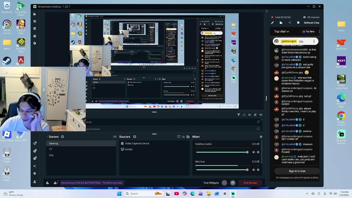This screenshot has width=352, height=198.
Task: Open the scene transitions icon
Action: [x=115, y=137]
